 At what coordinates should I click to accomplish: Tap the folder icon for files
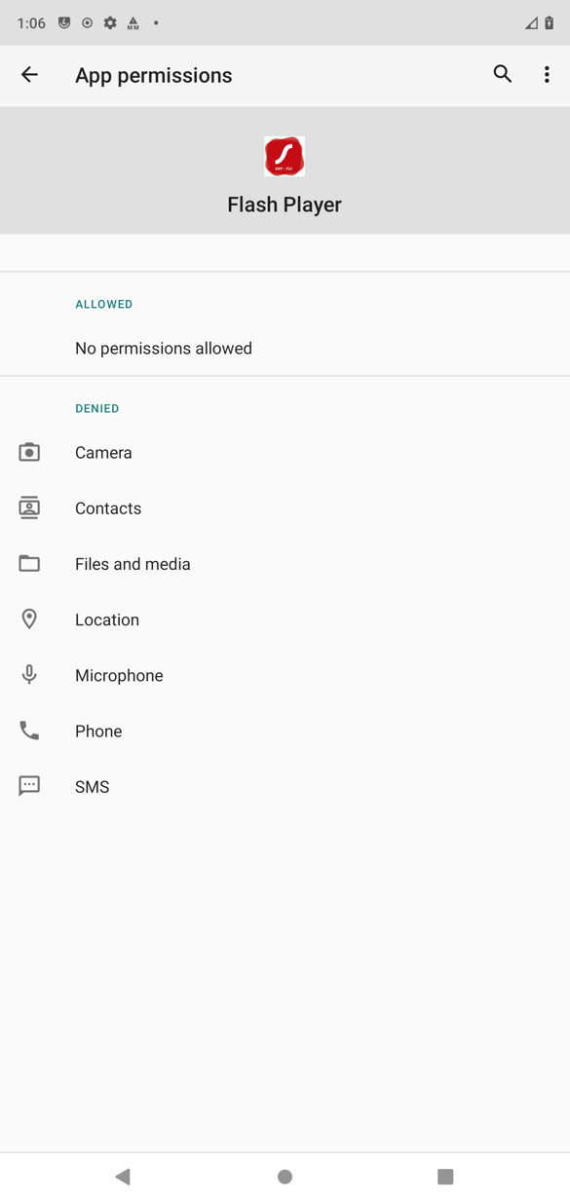29,563
